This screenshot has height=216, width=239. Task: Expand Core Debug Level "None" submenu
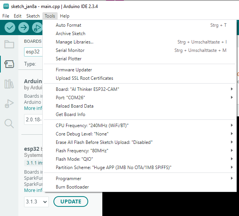[140, 134]
